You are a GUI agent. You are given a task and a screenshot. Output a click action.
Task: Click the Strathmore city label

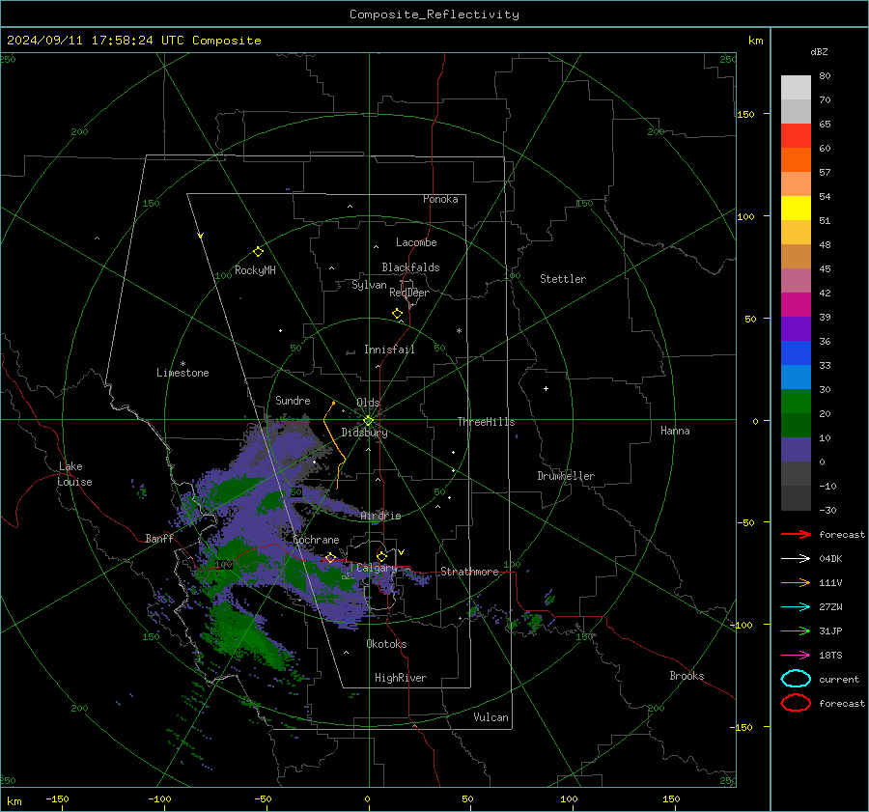pyautogui.click(x=469, y=572)
